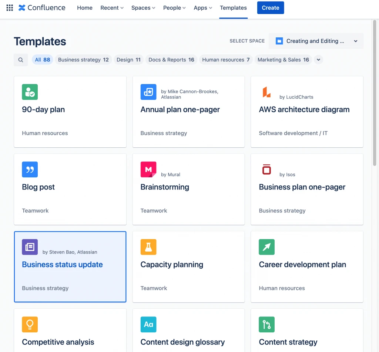Viewport: 379px width, 352px height.
Task: Open the Recent dropdown menu
Action: click(112, 8)
